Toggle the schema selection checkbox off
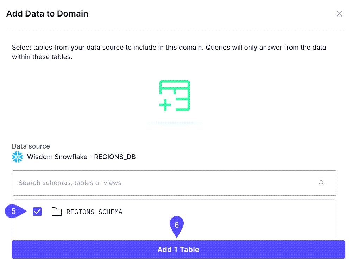Viewport: 352px width, 271px height. point(37,211)
